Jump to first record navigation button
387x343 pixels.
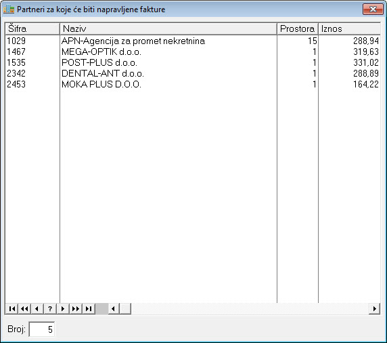(12, 308)
